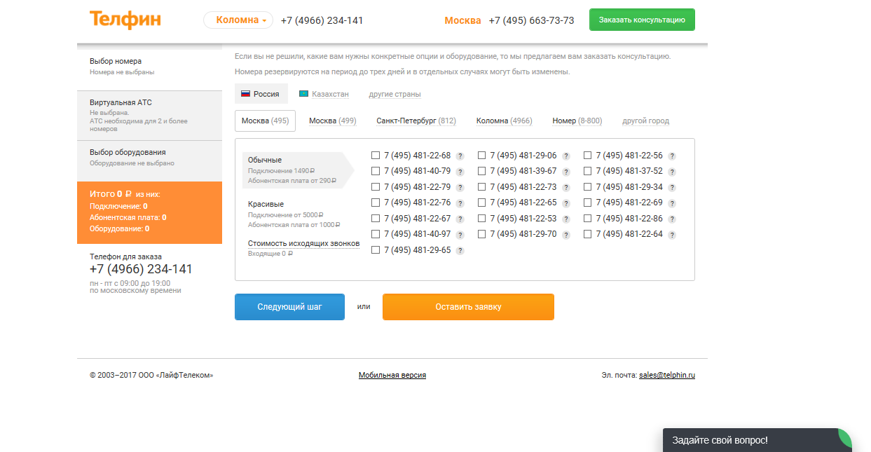Select number 7 (495) 481-22-56 checkbox
The width and height of the screenshot is (871, 452).
tap(587, 156)
